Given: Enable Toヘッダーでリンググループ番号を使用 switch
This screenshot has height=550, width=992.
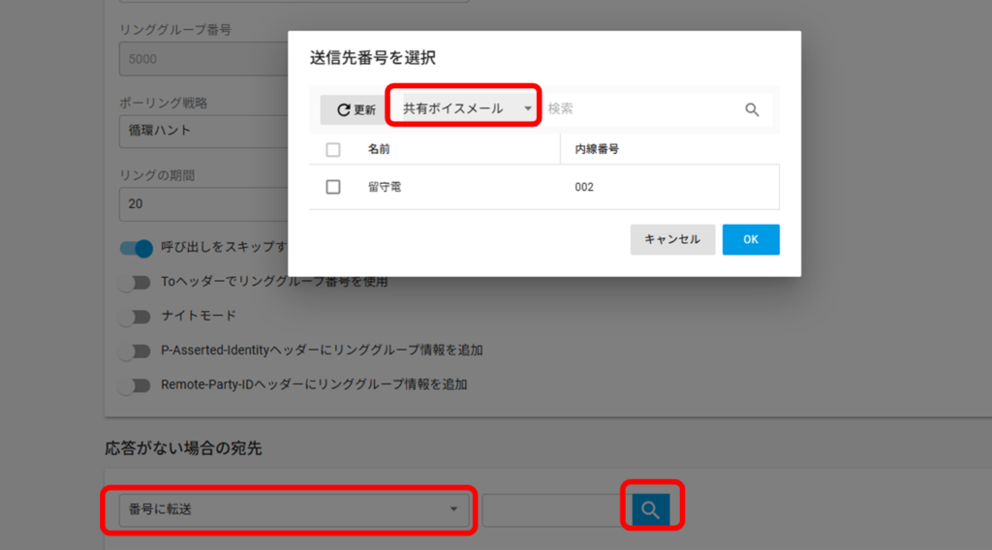Looking at the screenshot, I should tap(136, 283).
